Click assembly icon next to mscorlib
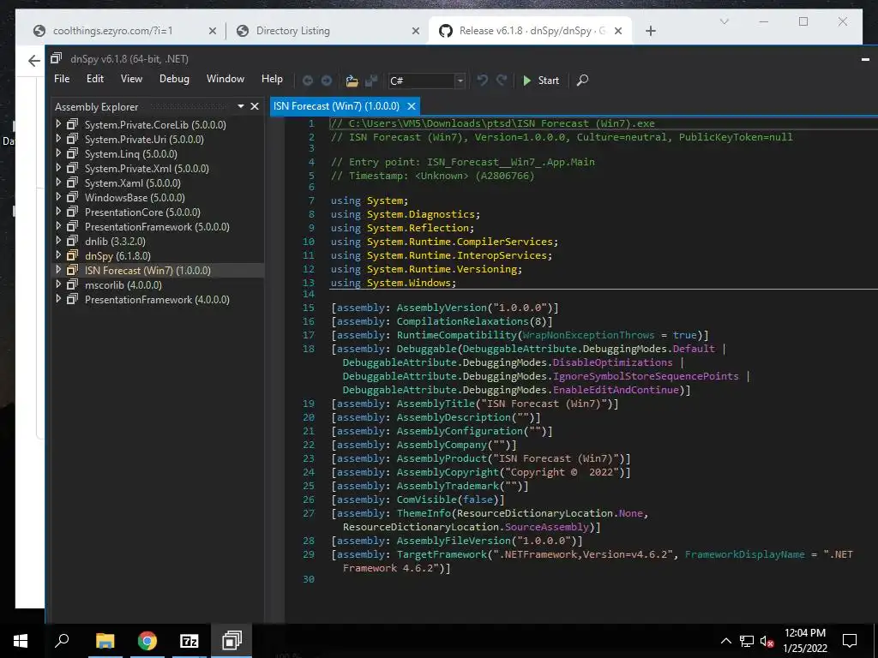The image size is (878, 658). [72, 284]
